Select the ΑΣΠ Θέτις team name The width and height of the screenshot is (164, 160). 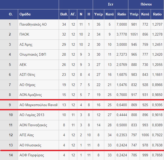27,75
